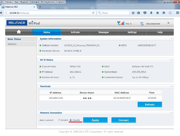The height and width of the screenshot is (136, 180).
Task: Open the bookmarks list icon
Action: (x=139, y=13)
